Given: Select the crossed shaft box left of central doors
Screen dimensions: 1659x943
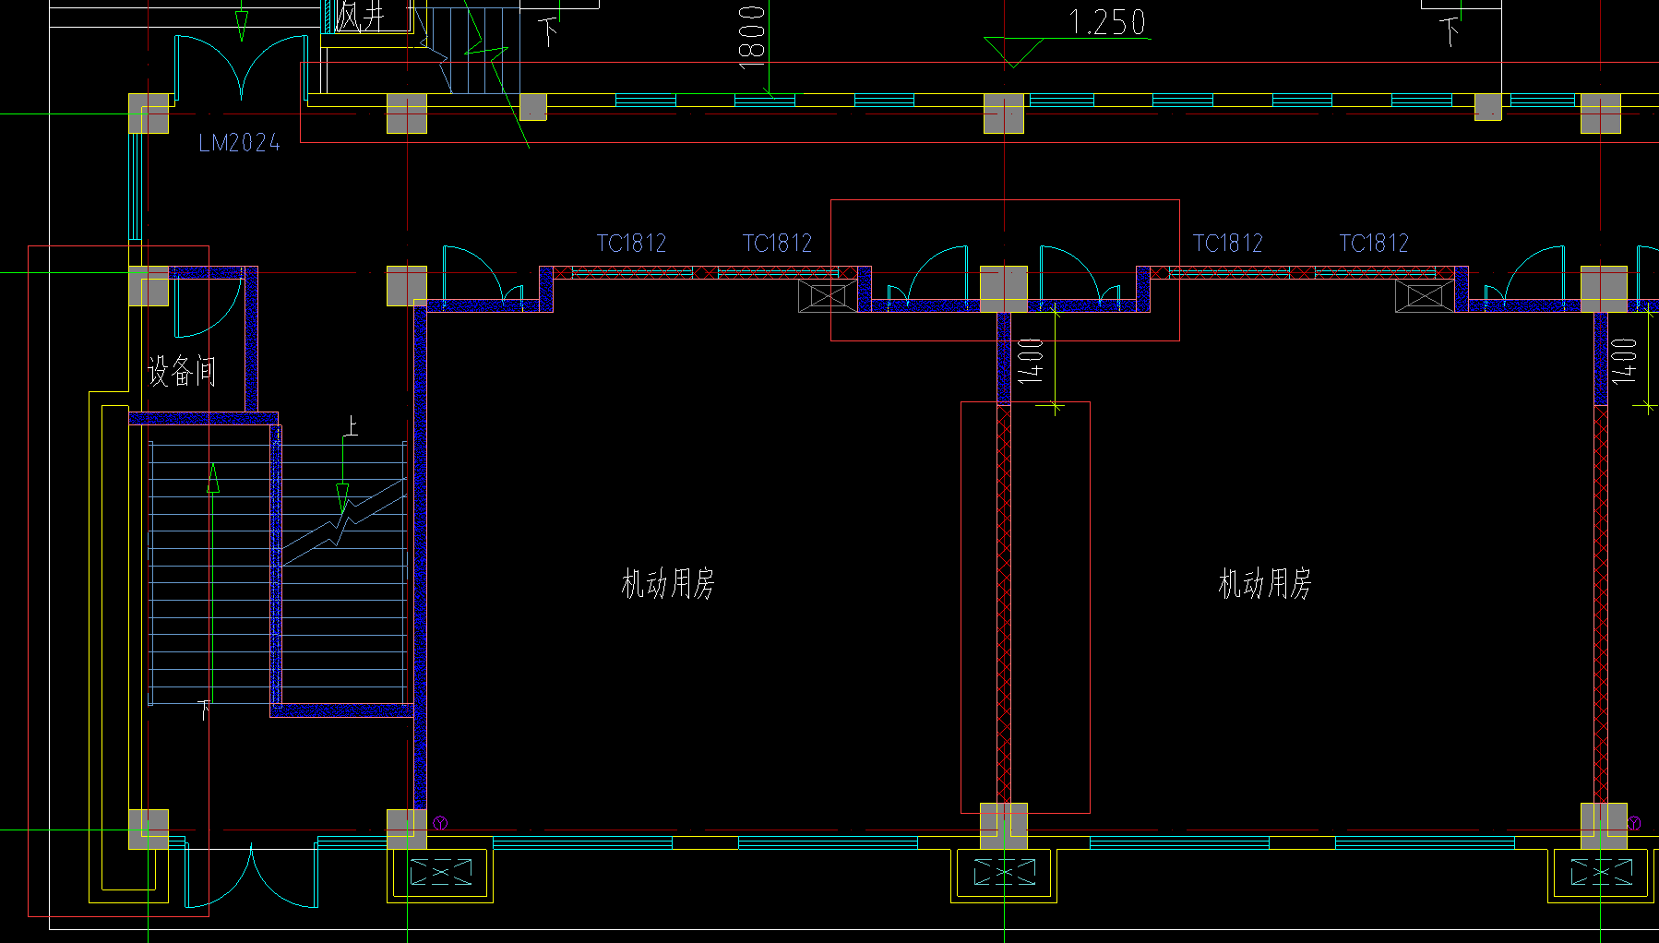Looking at the screenshot, I should coord(828,297).
